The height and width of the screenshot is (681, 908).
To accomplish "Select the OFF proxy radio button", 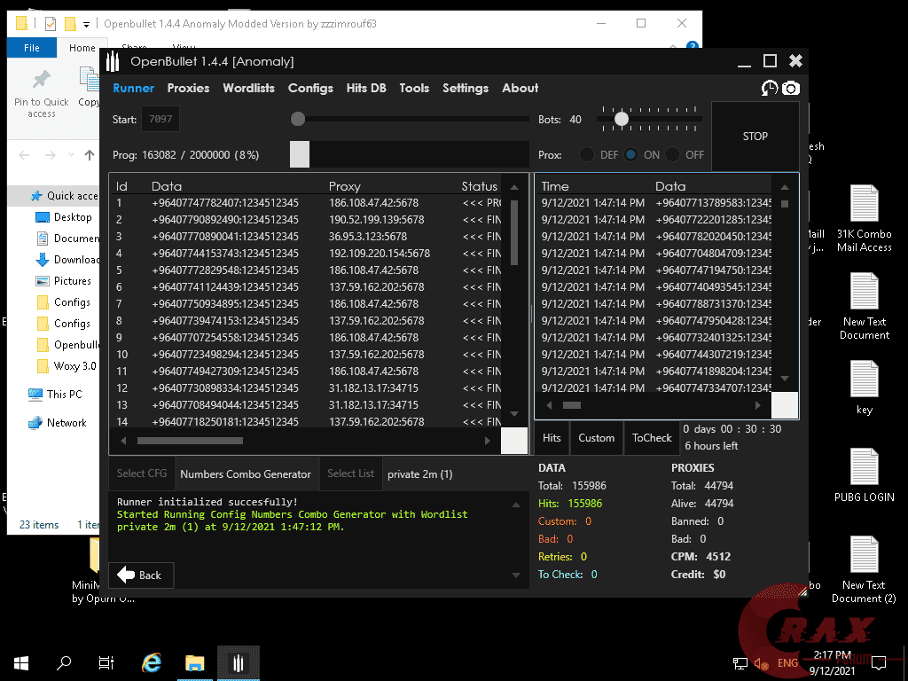I will click(x=673, y=154).
